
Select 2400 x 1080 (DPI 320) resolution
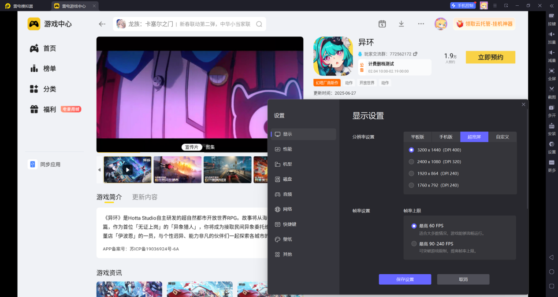[x=435, y=161]
